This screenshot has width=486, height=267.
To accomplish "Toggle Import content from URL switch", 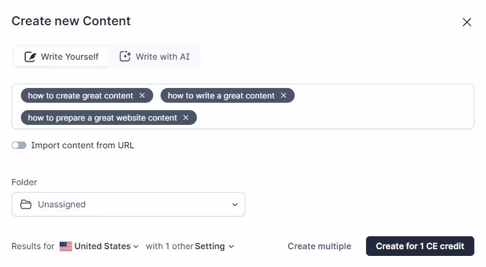I will point(19,146).
